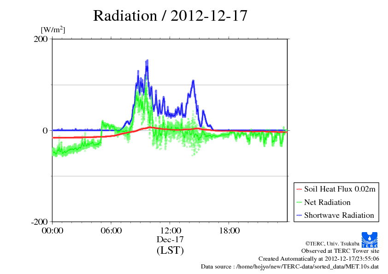Click the red Soil Heat Flux legend marker
Viewport: 388px width, 274px height.
(299, 189)
